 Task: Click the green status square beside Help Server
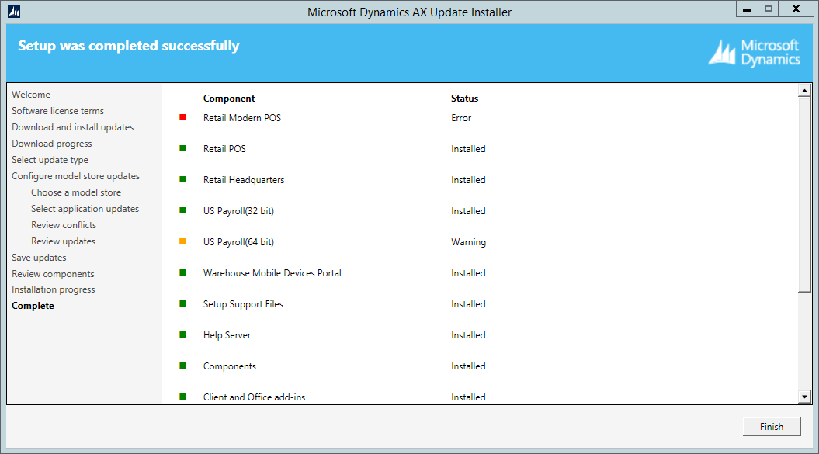pyautogui.click(x=182, y=334)
